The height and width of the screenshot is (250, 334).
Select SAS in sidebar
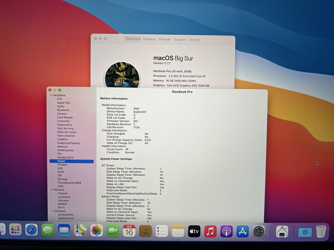tap(60, 168)
